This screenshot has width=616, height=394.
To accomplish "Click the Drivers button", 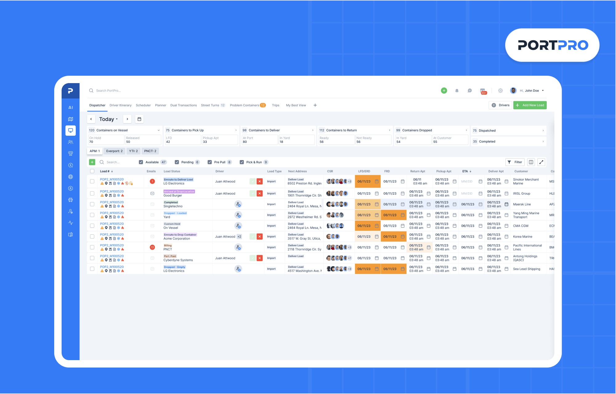I will click(500, 105).
